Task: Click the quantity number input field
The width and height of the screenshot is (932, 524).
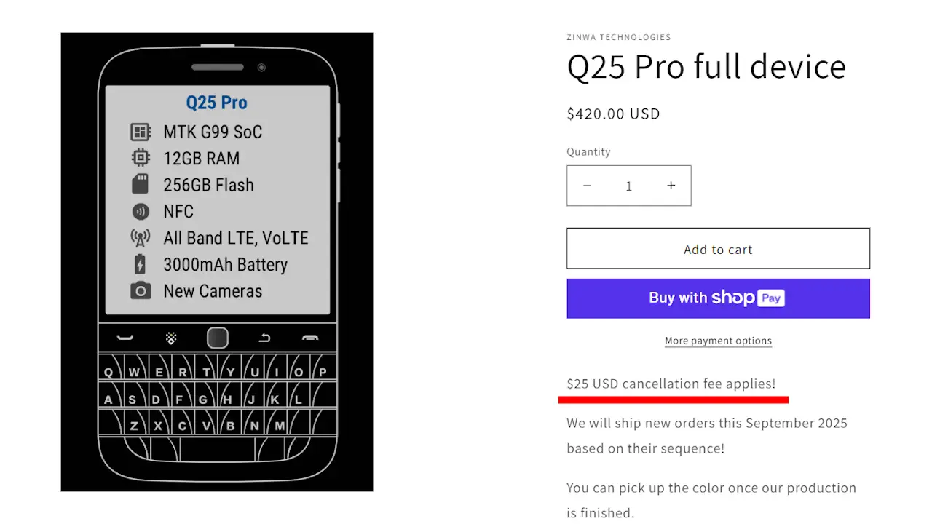Action: point(629,186)
